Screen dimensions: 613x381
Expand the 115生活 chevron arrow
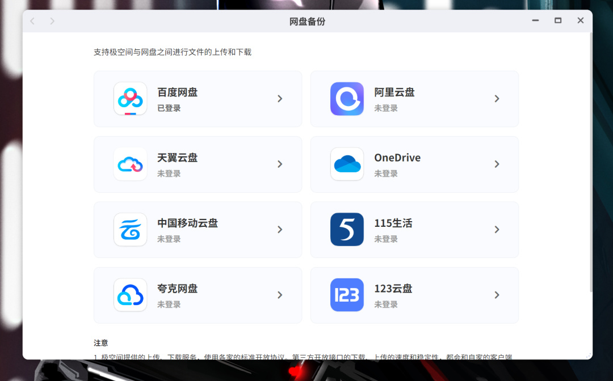pyautogui.click(x=497, y=229)
